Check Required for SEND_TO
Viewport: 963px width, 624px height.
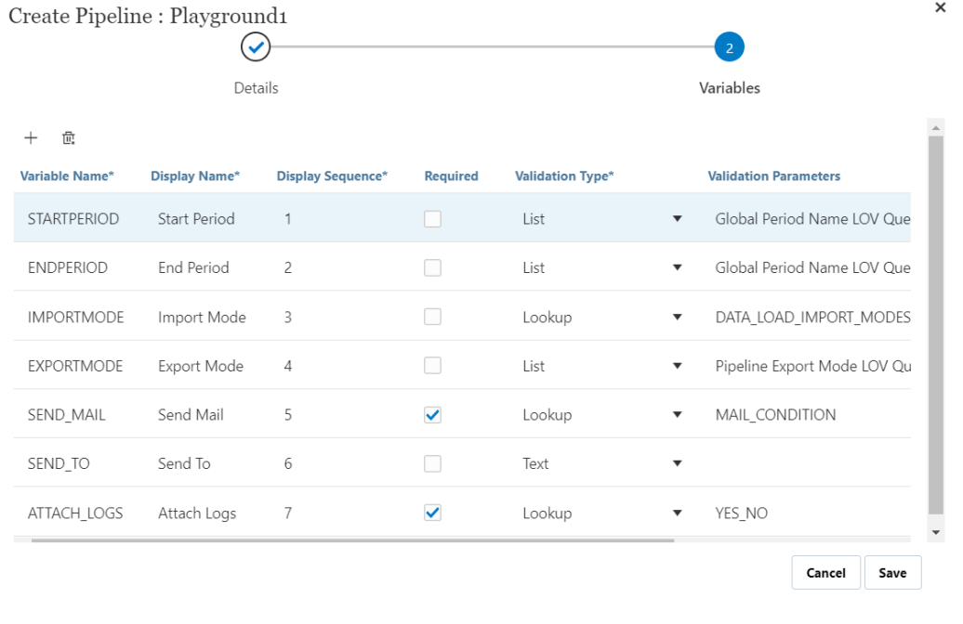tap(432, 463)
